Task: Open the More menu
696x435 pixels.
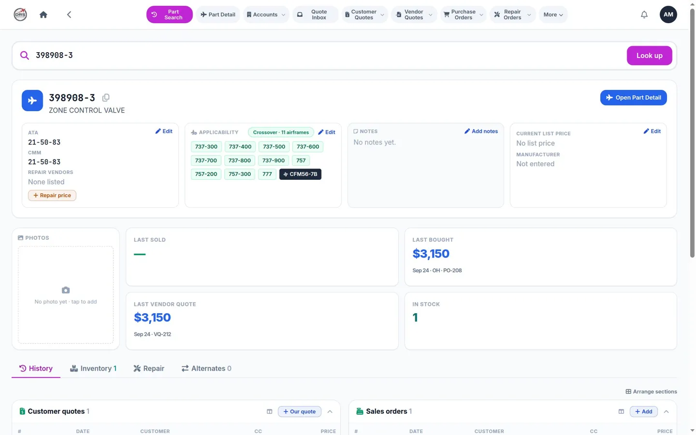Action: click(553, 14)
